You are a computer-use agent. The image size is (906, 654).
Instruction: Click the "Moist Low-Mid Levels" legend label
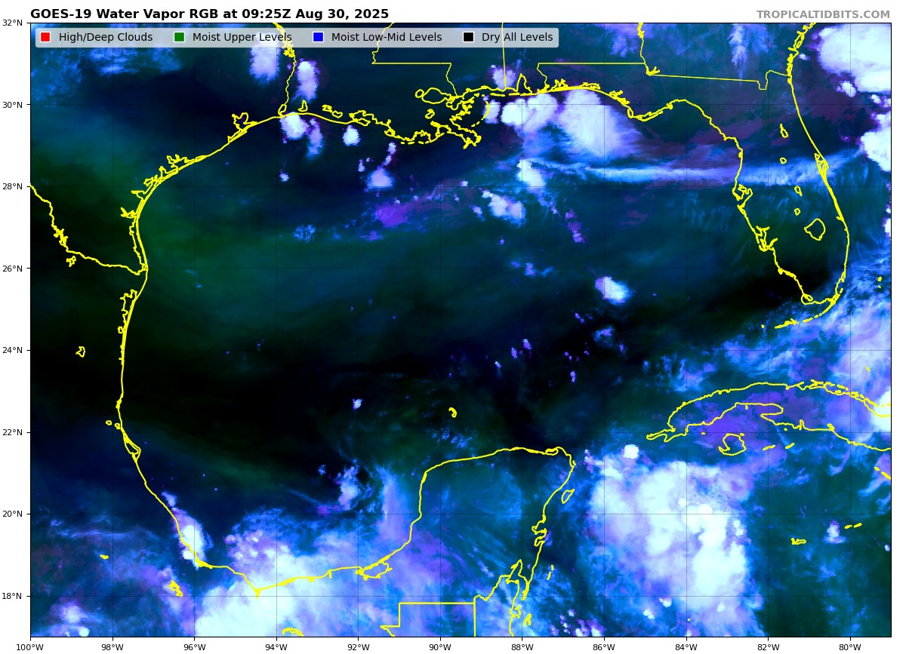(x=387, y=37)
